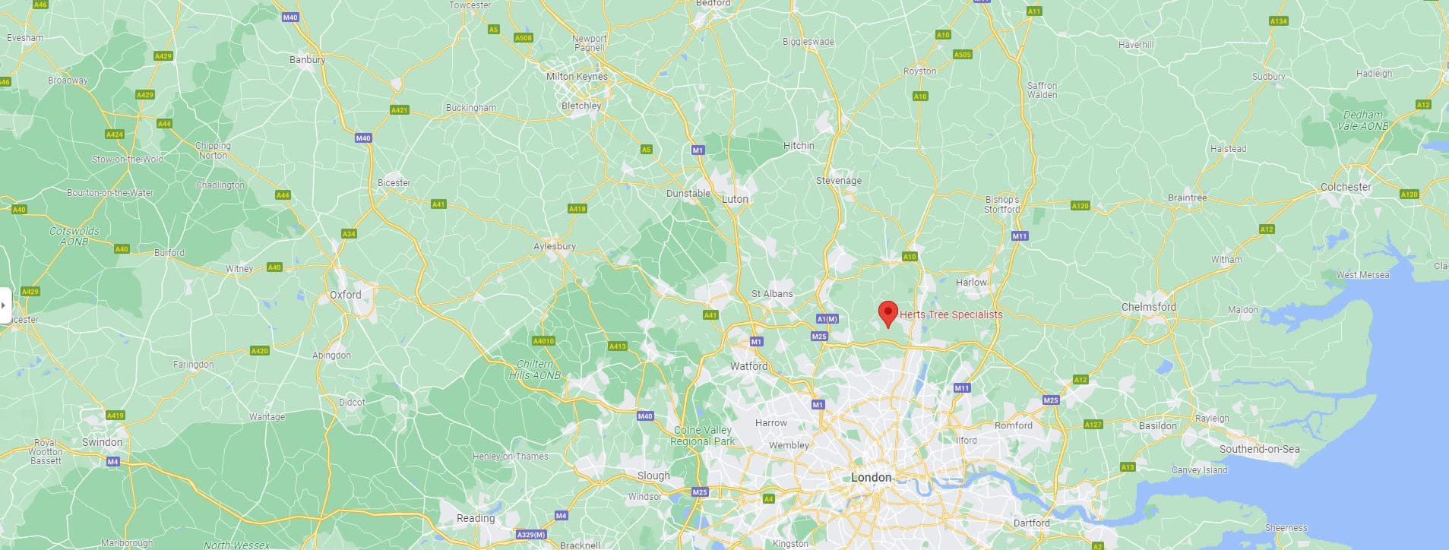Click the A1(M) road shield
1449x550 pixels.
(x=827, y=319)
